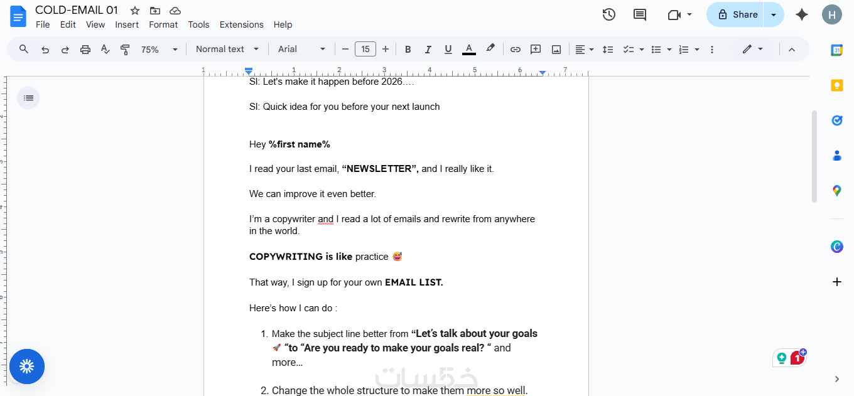Show document outline tabs button

(x=28, y=98)
